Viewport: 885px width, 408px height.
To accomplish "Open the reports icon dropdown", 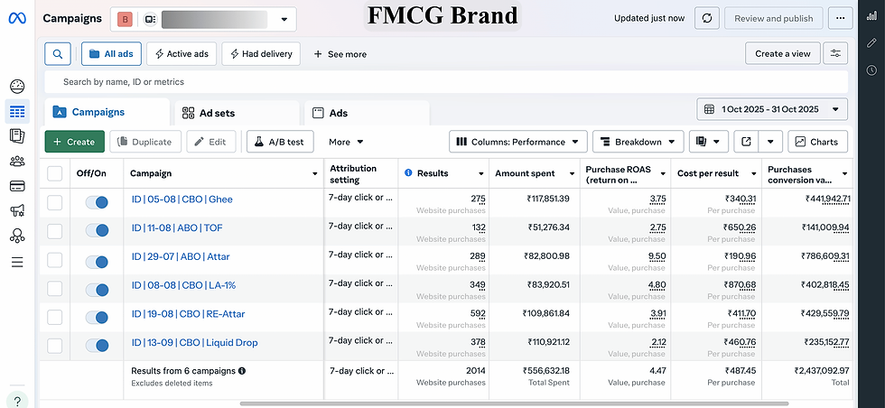I will coord(708,142).
